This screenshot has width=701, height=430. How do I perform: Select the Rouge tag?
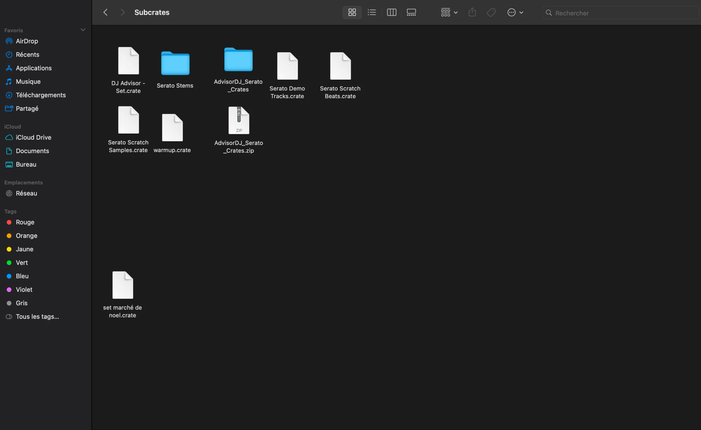25,222
